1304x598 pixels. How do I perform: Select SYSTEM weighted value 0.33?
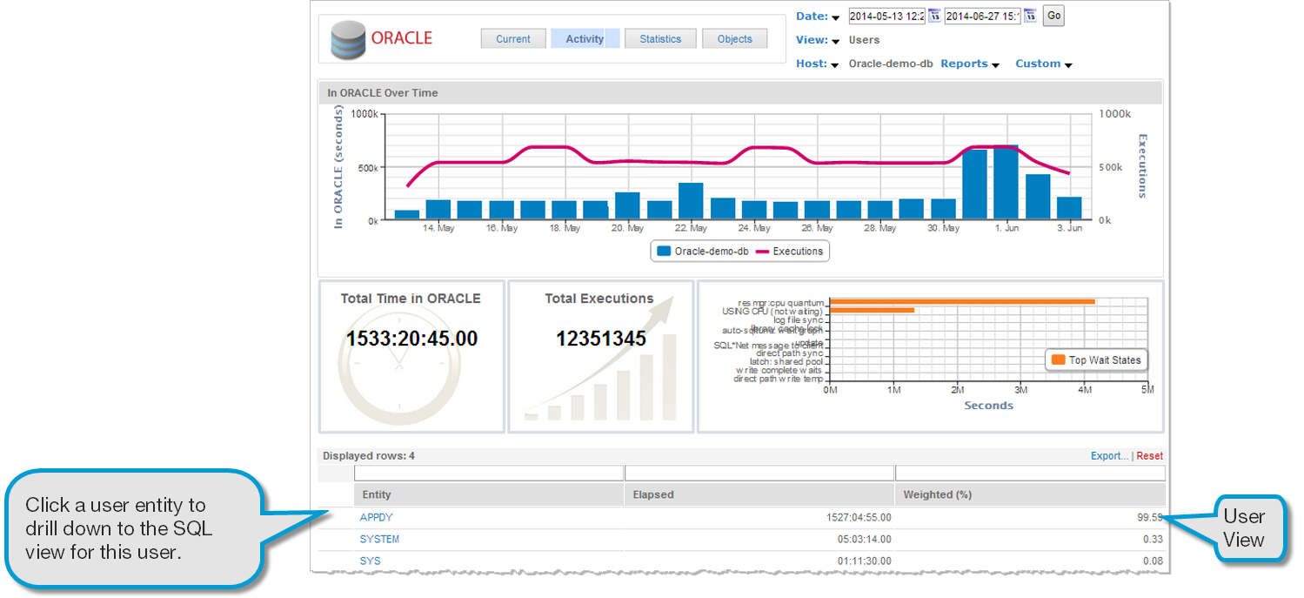(1154, 539)
